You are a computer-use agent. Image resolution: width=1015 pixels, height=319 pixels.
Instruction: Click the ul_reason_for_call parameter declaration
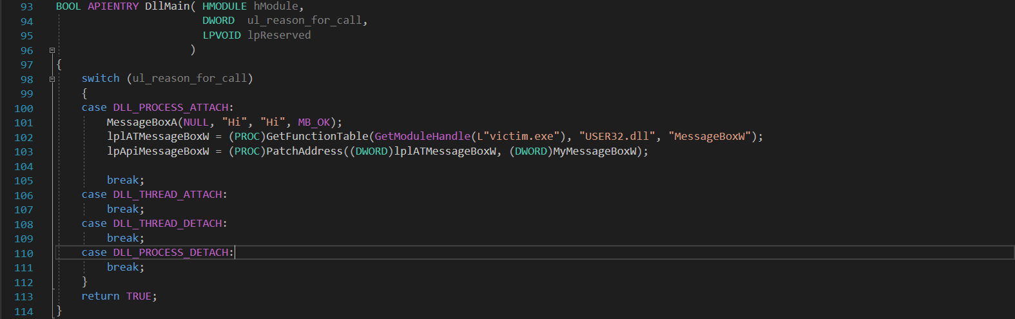click(304, 21)
